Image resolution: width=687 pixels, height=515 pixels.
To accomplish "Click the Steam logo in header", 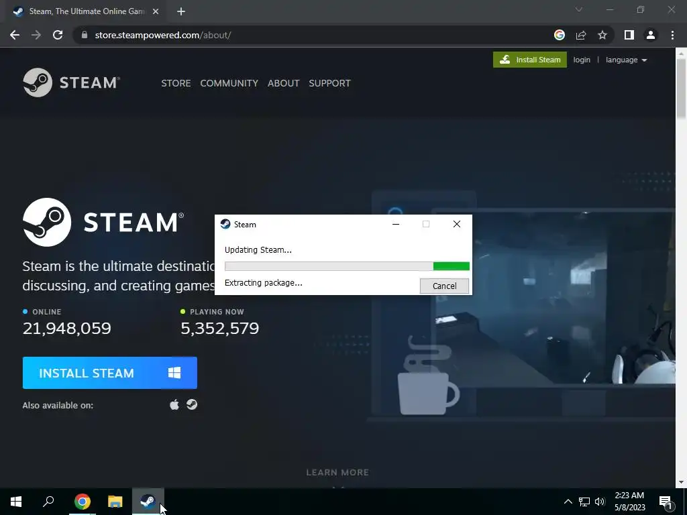I will (71, 82).
